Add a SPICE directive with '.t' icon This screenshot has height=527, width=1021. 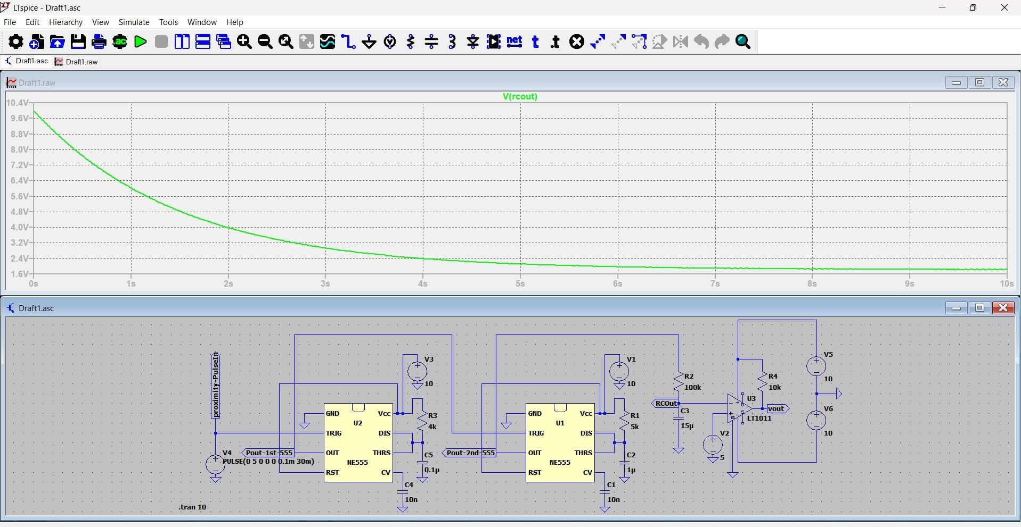click(556, 41)
